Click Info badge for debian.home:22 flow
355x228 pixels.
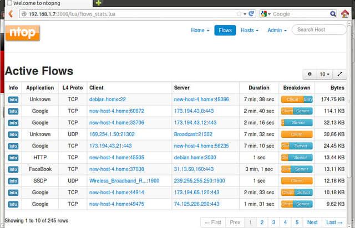13,100
